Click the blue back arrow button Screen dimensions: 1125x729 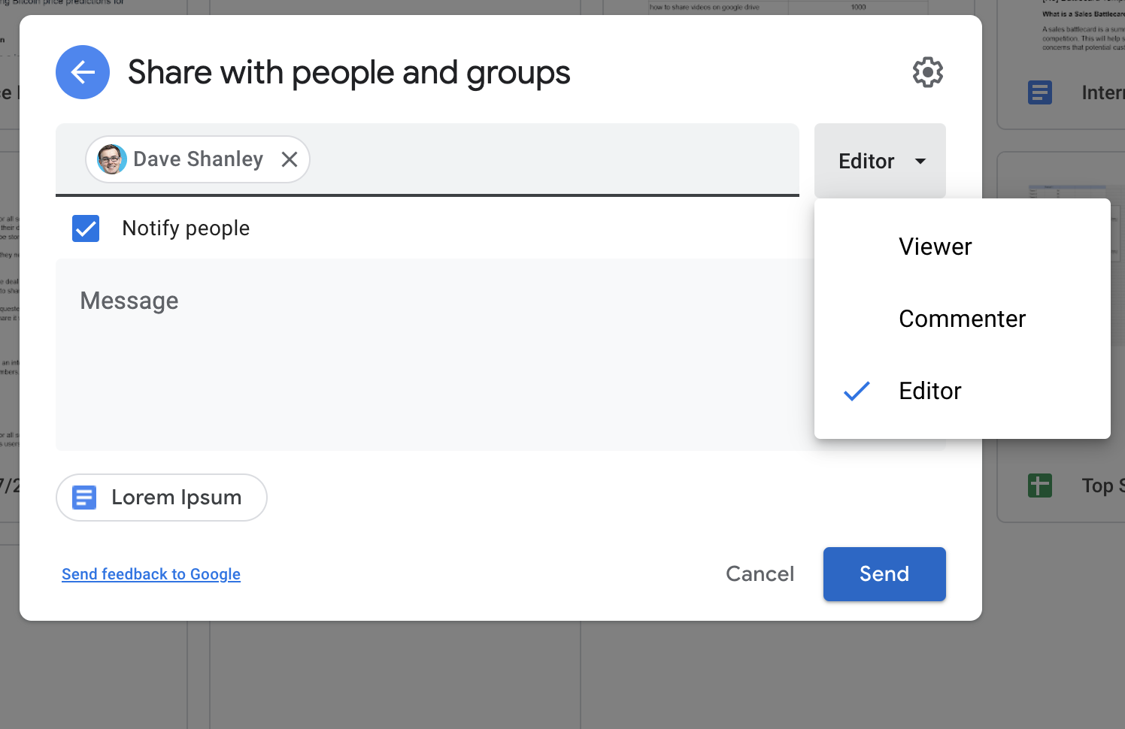pyautogui.click(x=83, y=72)
